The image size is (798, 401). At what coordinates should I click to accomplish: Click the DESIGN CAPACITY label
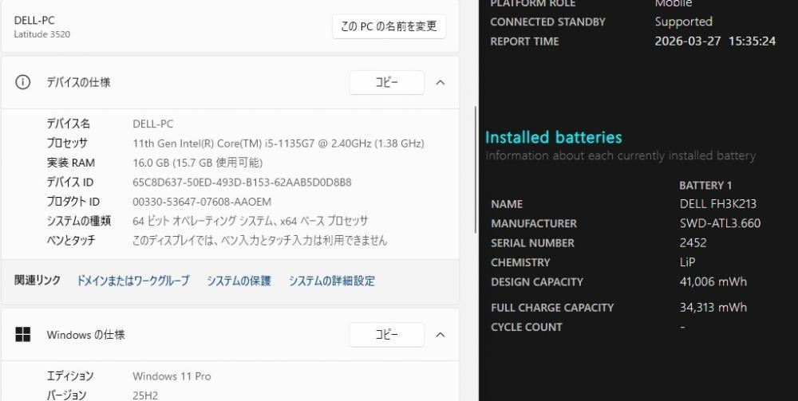pyautogui.click(x=537, y=281)
